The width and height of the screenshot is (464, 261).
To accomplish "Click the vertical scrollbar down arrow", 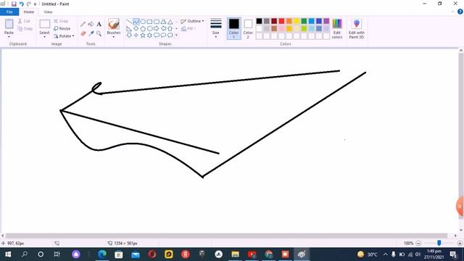I will pos(461,230).
